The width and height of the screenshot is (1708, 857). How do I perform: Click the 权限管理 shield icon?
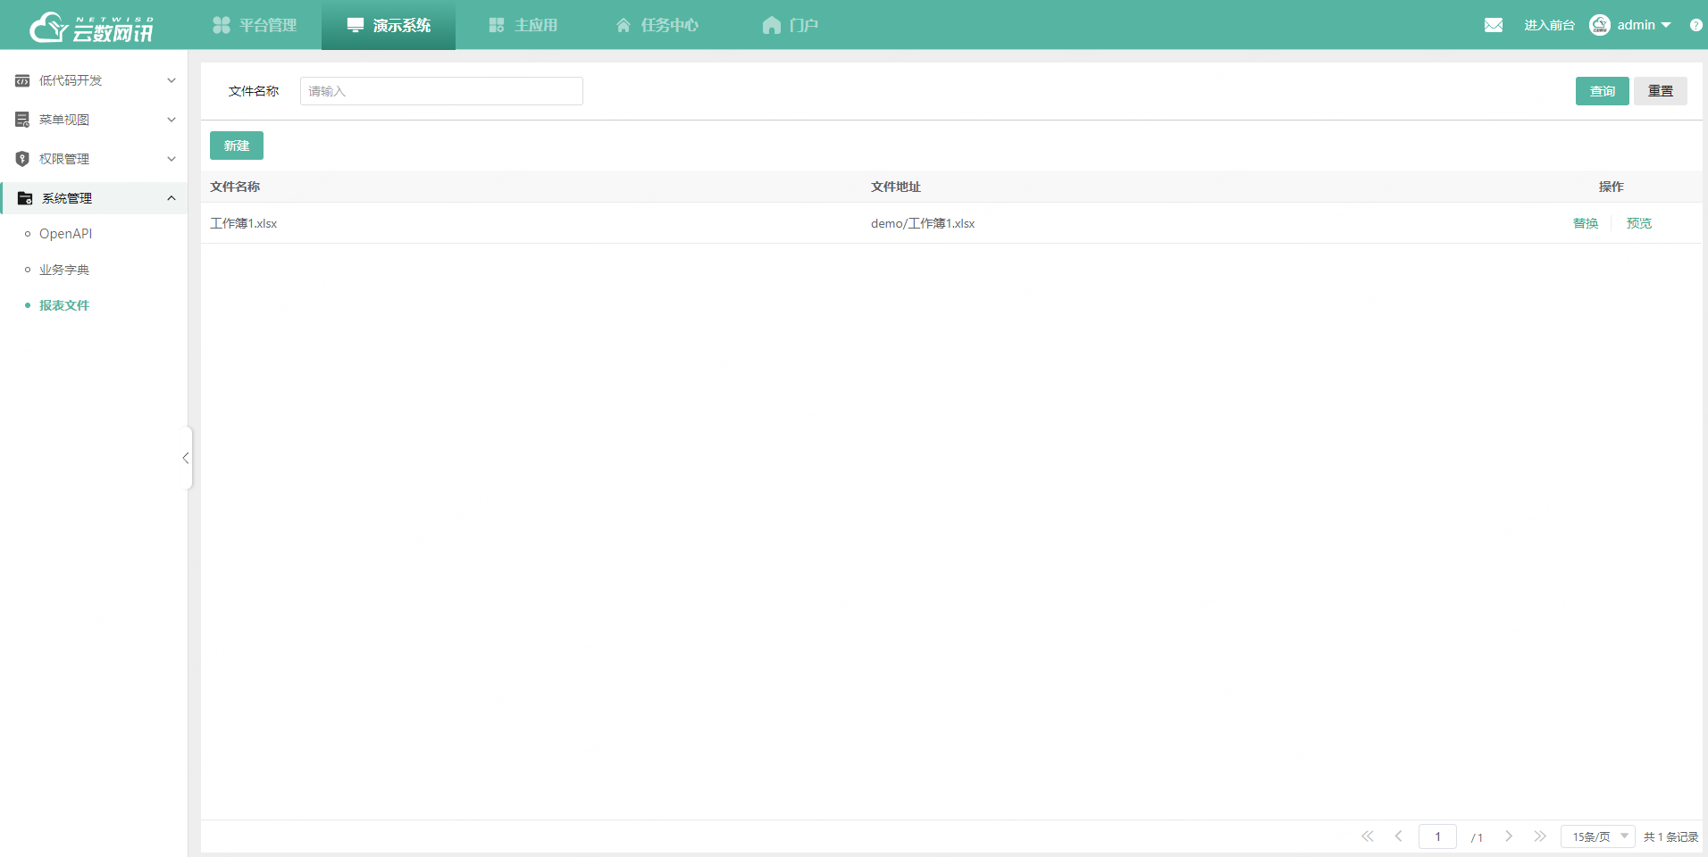21,158
